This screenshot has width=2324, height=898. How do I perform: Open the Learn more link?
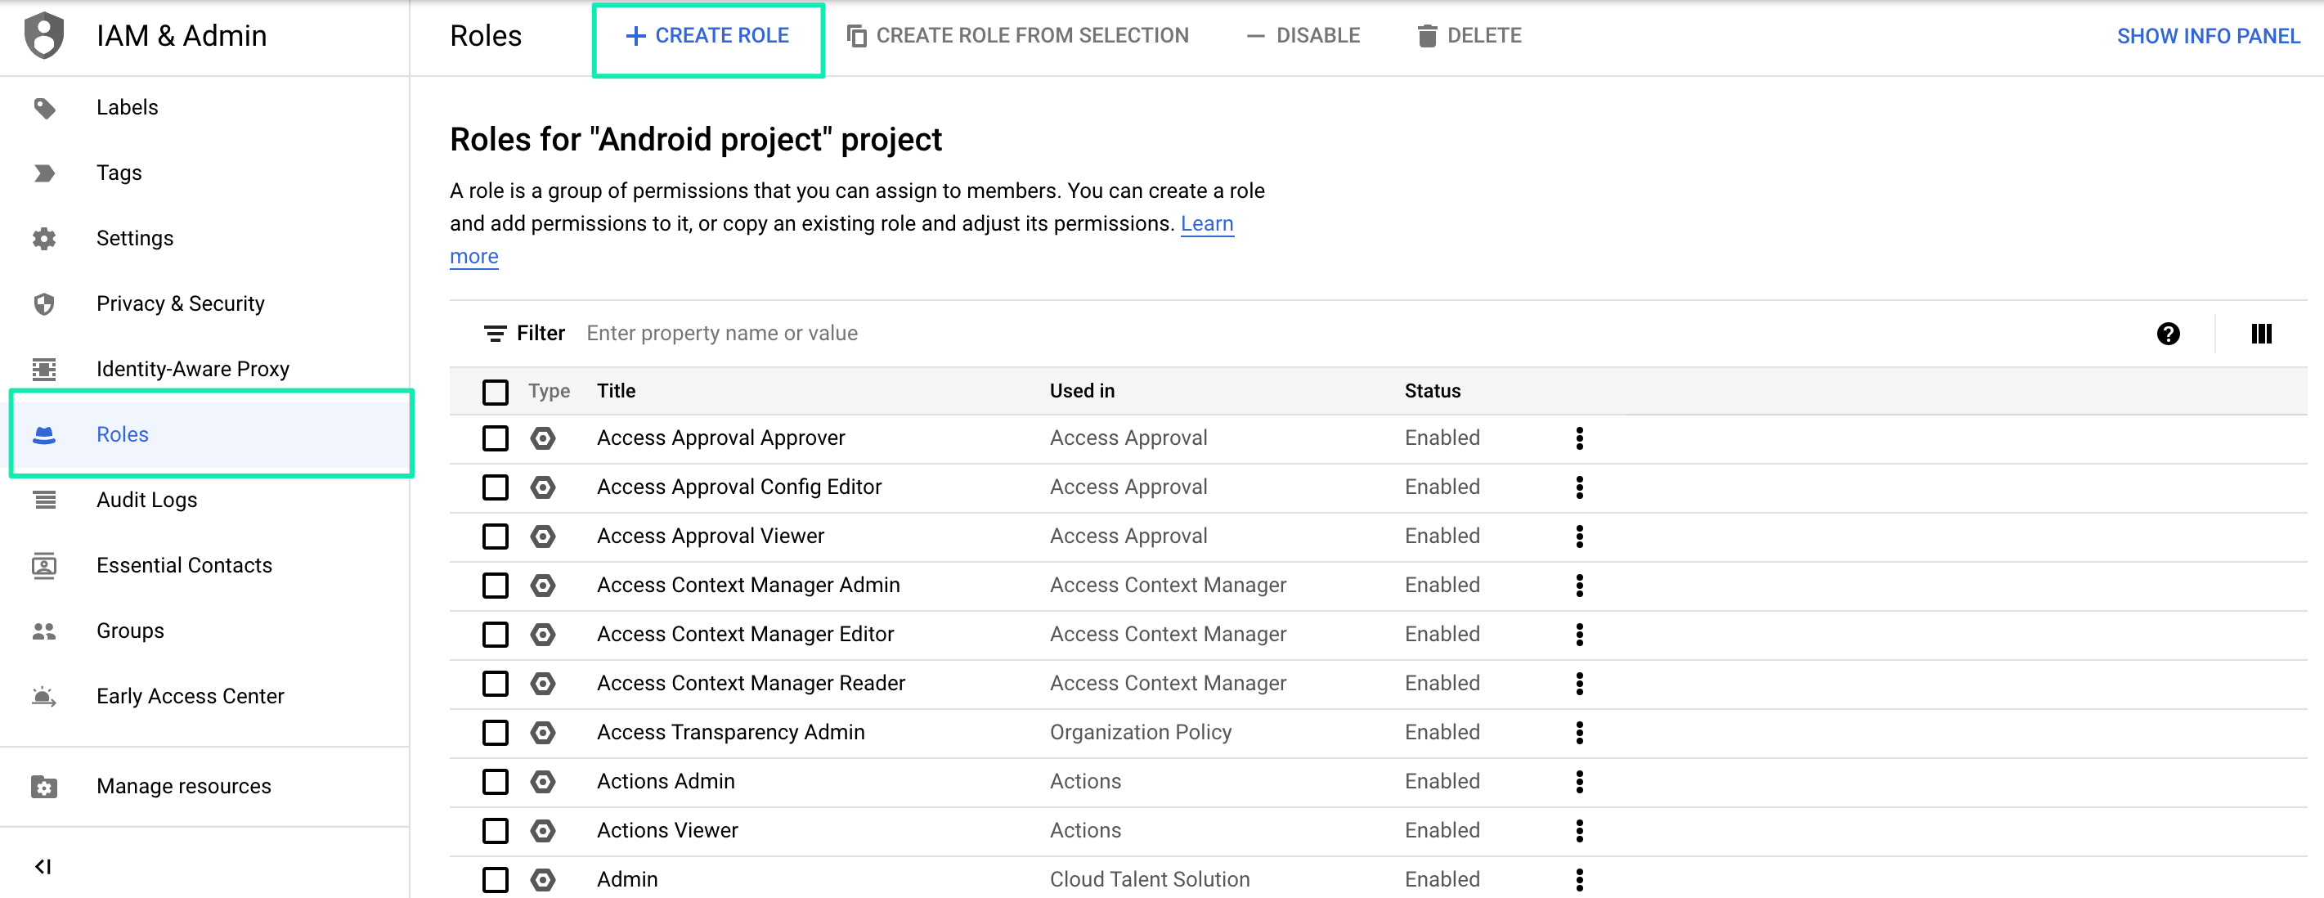click(x=1207, y=224)
